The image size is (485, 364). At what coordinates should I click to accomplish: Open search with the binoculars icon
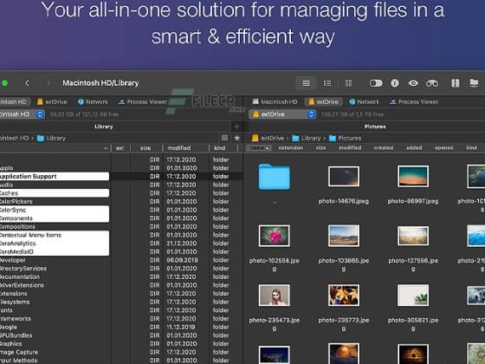tap(432, 83)
